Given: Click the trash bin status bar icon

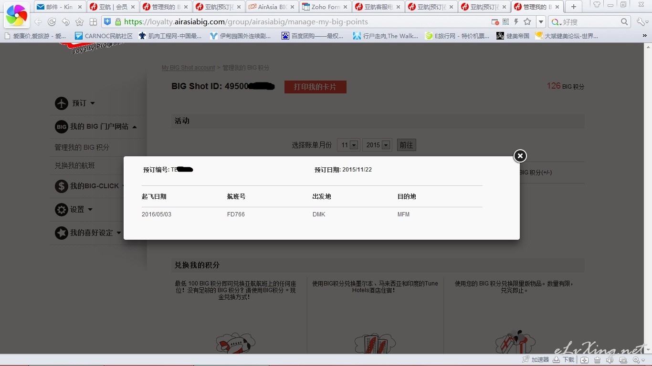Looking at the screenshot, I should coord(597,360).
